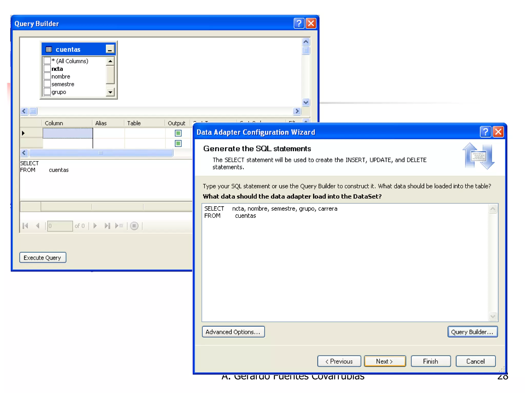Check the All Columns checkbox
525x393 pixels.
coord(47,61)
